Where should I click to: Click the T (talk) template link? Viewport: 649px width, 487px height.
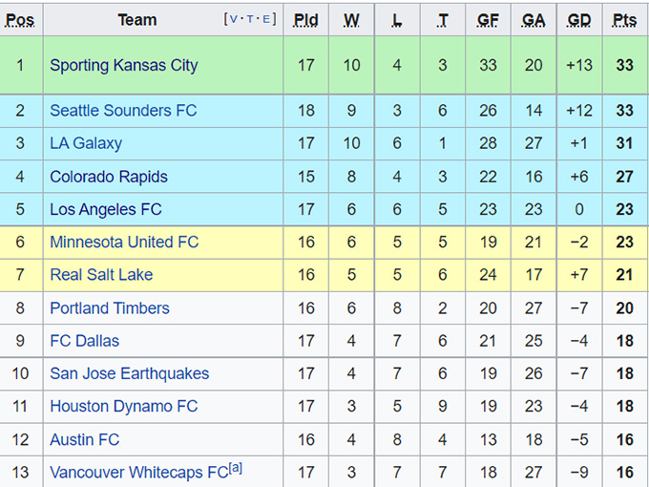251,19
